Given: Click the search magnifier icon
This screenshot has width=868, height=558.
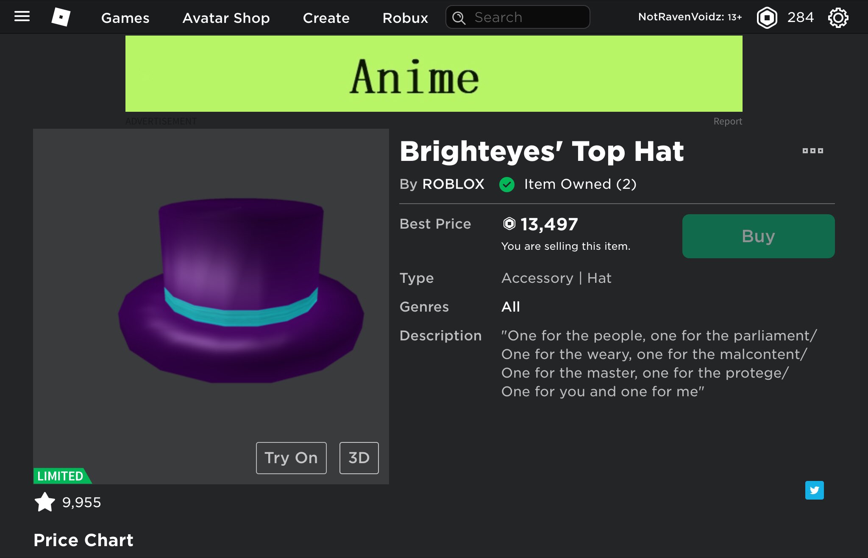Looking at the screenshot, I should click(459, 18).
